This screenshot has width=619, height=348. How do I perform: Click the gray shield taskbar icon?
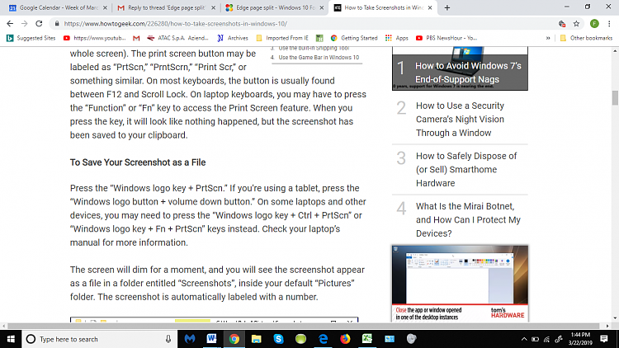click(x=411, y=339)
